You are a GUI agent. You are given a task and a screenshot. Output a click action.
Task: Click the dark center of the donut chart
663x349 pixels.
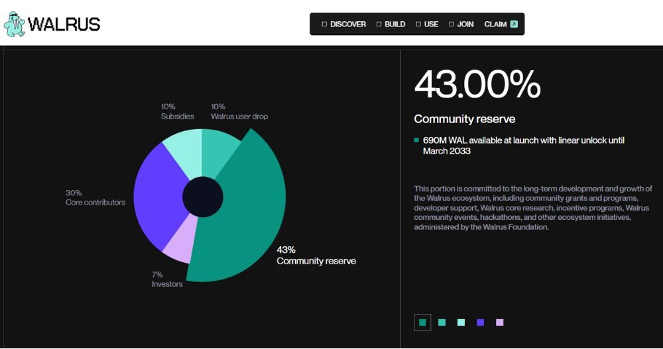tap(202, 197)
